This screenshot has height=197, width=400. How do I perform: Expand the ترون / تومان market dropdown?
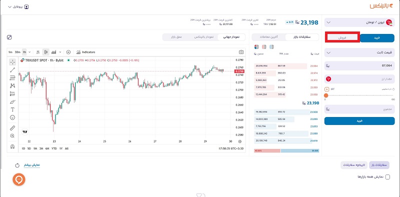pos(359,22)
